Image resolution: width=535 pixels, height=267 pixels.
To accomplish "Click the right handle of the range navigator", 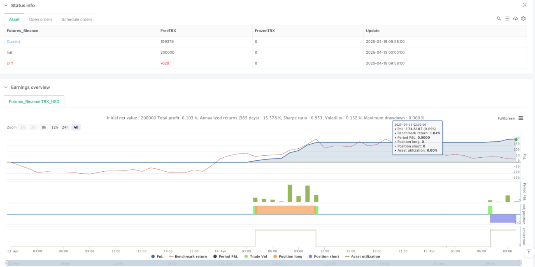I will click(520, 263).
